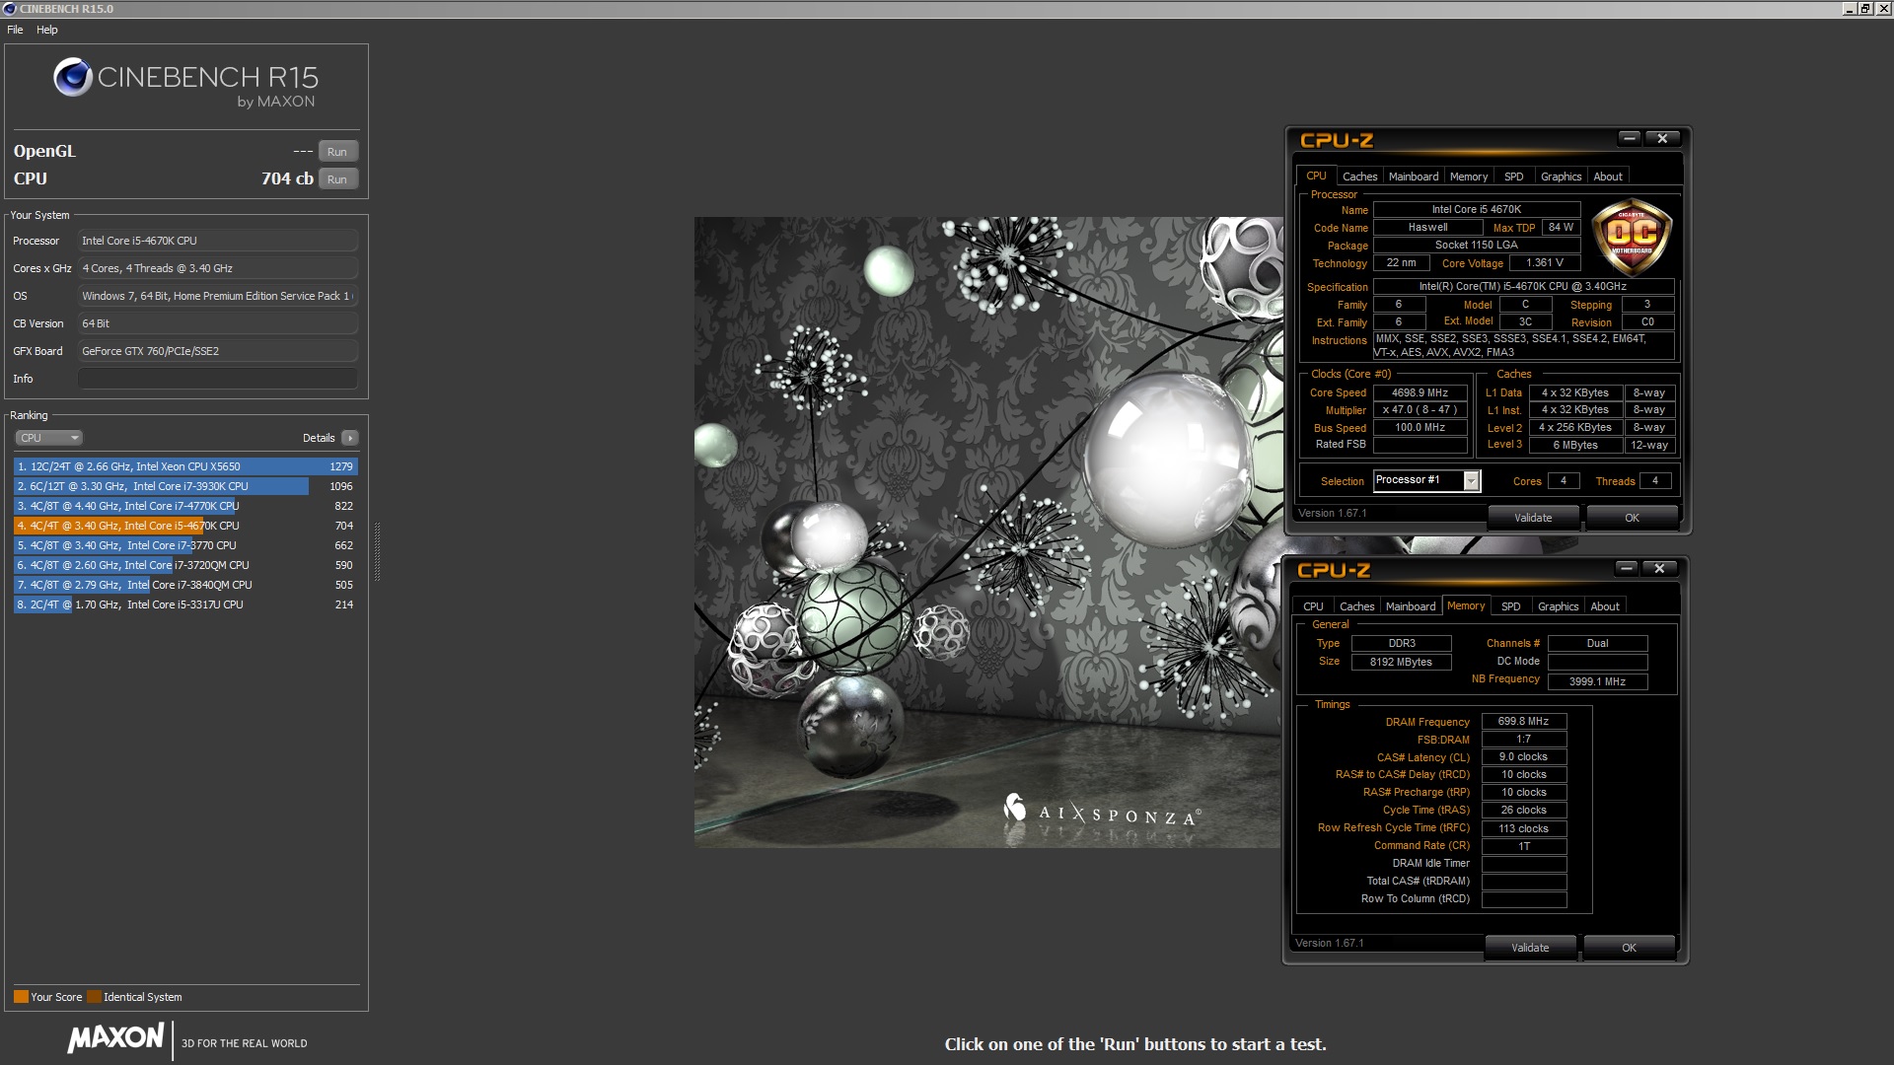Select ranking row Intel Core i7-4770K
The image size is (1894, 1065).
coord(185,506)
